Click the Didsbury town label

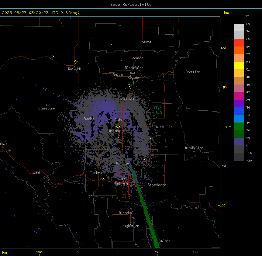coord(116,131)
